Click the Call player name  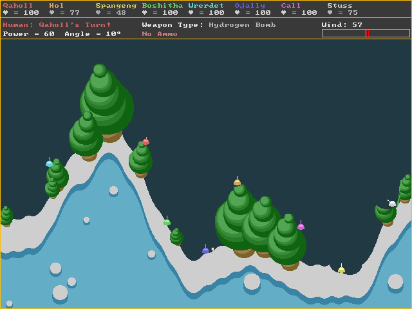tap(290, 6)
